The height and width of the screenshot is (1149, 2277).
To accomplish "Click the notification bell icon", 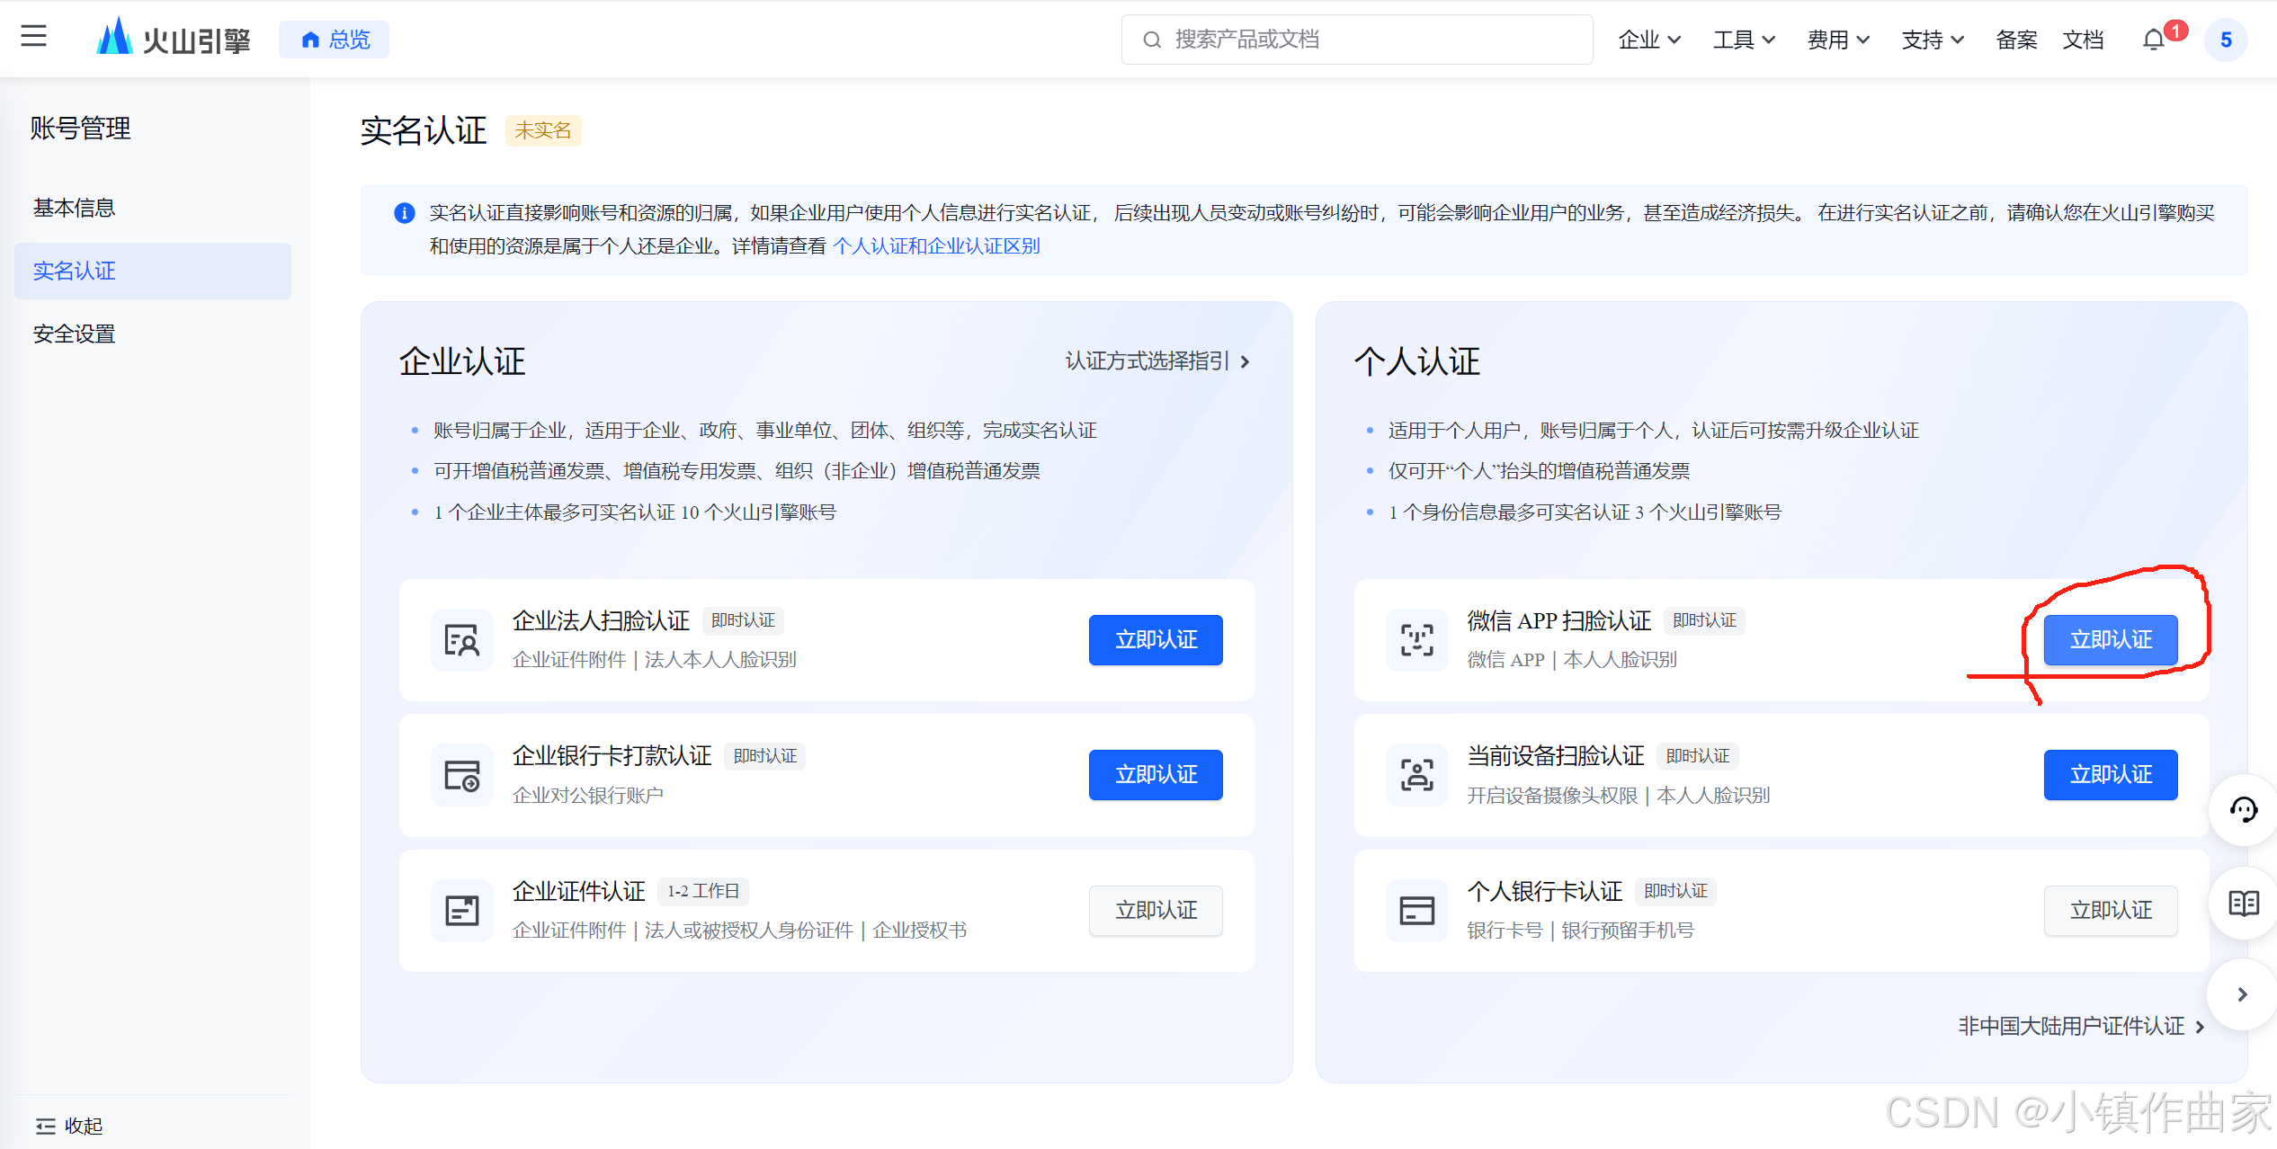I will click(2153, 40).
